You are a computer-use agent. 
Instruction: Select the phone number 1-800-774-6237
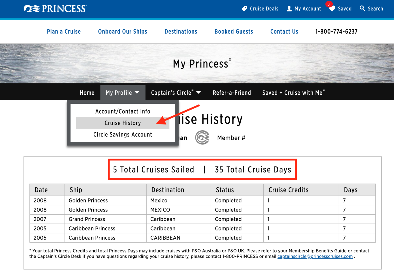pyautogui.click(x=336, y=32)
